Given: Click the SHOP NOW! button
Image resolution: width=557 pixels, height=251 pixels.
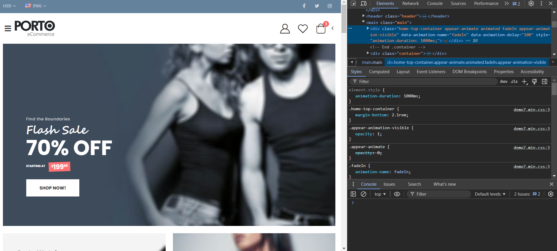Looking at the screenshot, I should click(53, 188).
